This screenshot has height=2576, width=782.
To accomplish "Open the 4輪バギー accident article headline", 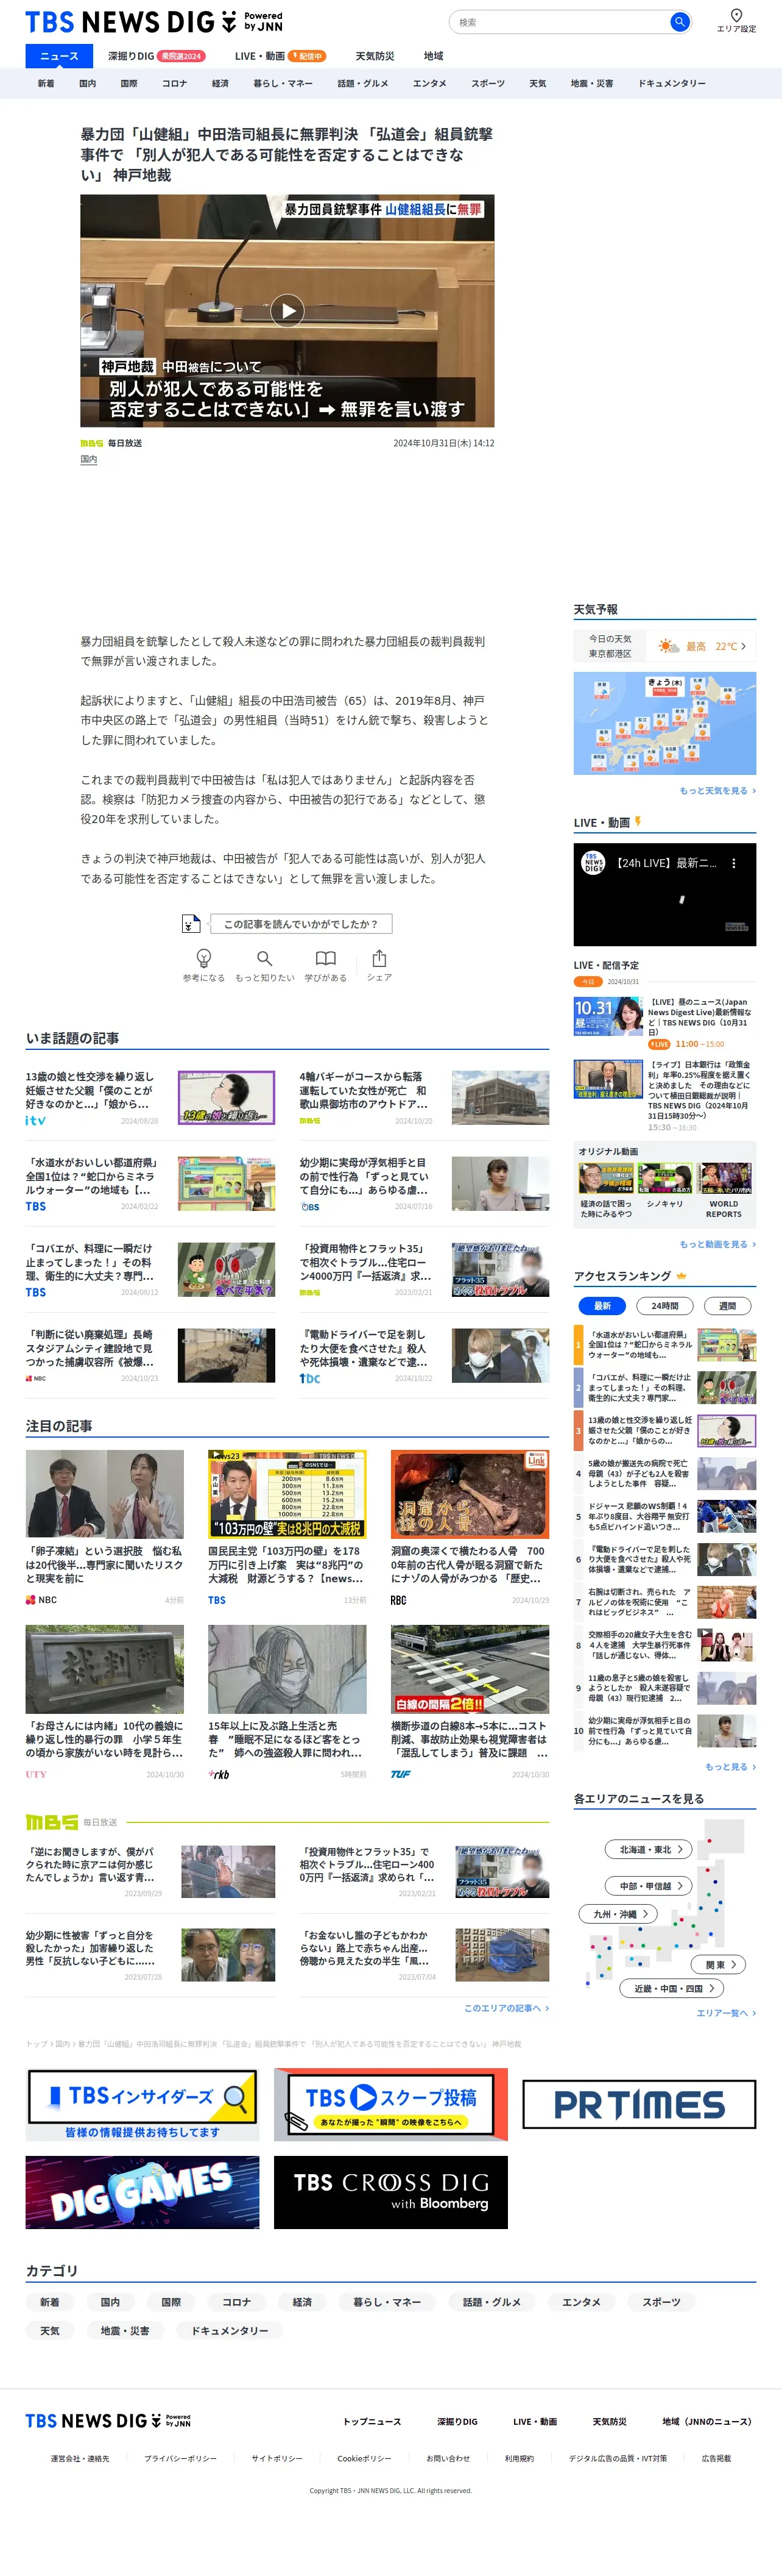I will pos(365,1090).
